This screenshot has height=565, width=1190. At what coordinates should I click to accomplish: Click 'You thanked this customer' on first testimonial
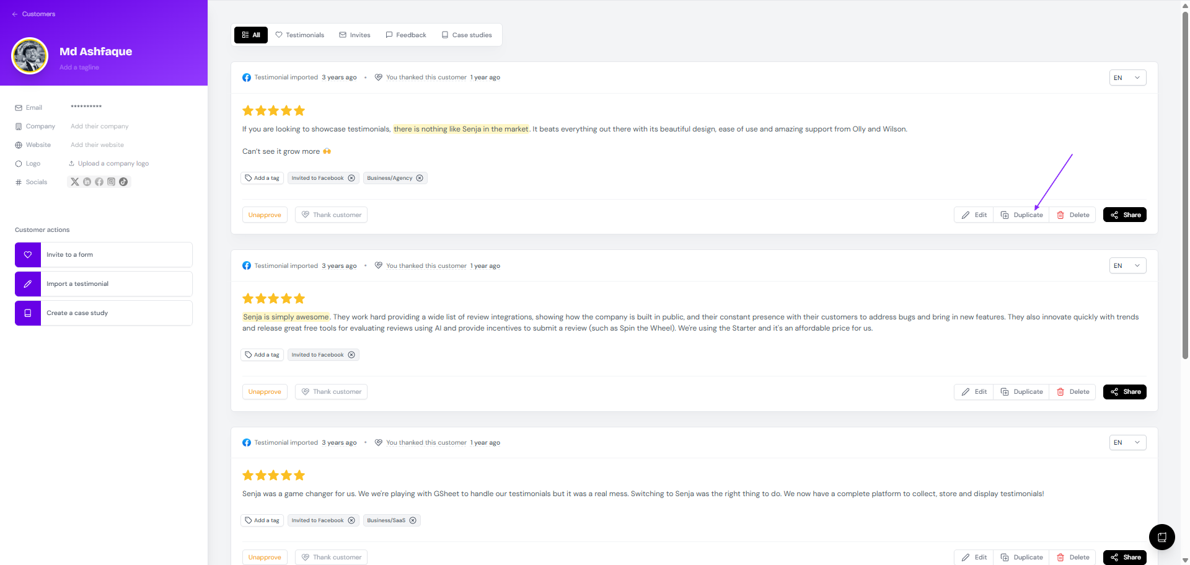point(426,78)
